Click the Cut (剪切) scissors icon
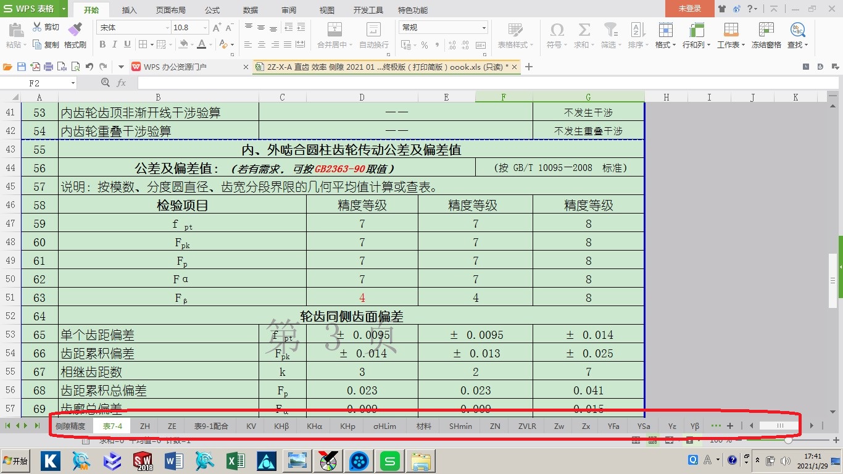843x474 pixels. point(37,27)
